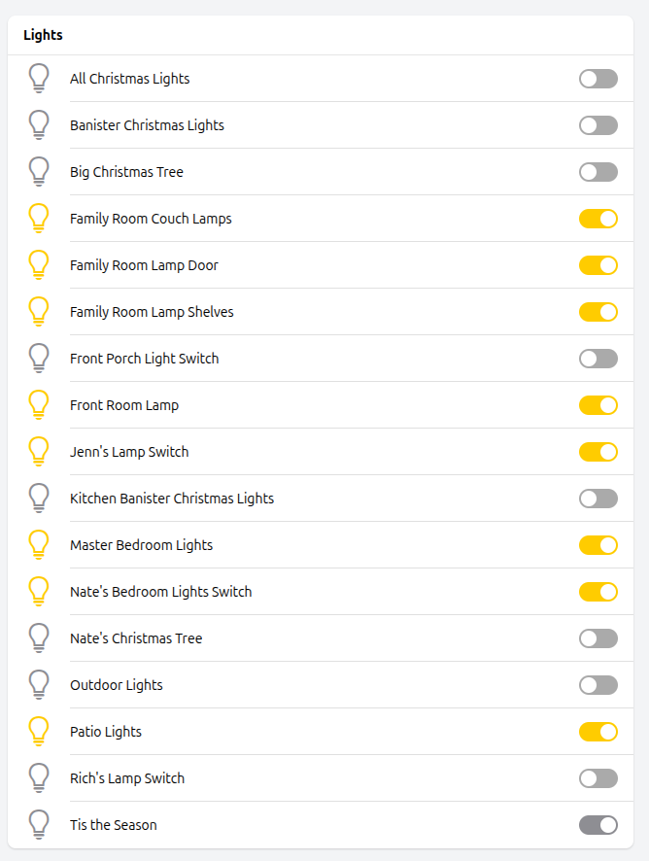Enable the Front Porch Light Switch toggle
This screenshot has width=649, height=861.
(598, 359)
